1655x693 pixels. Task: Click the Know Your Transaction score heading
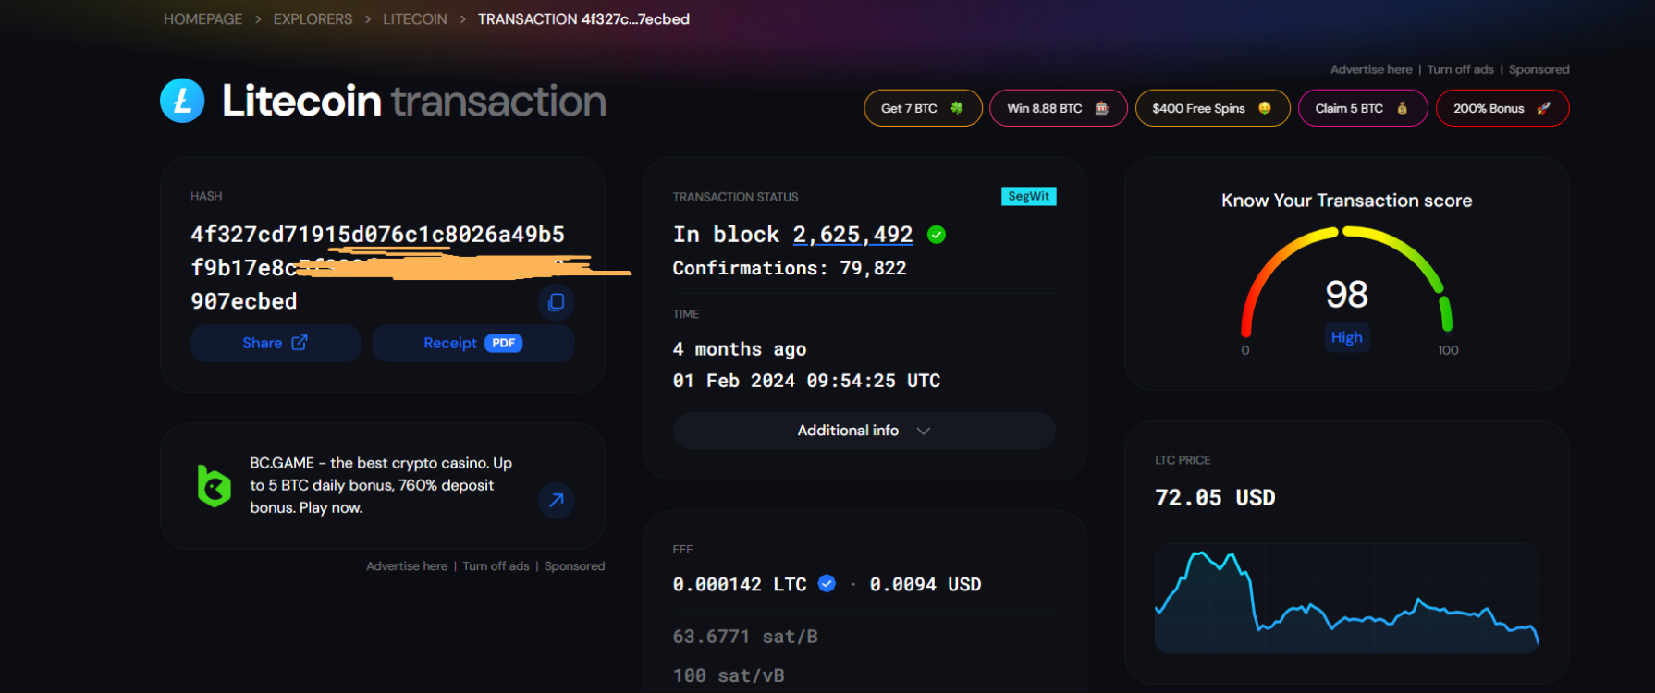coord(1347,201)
